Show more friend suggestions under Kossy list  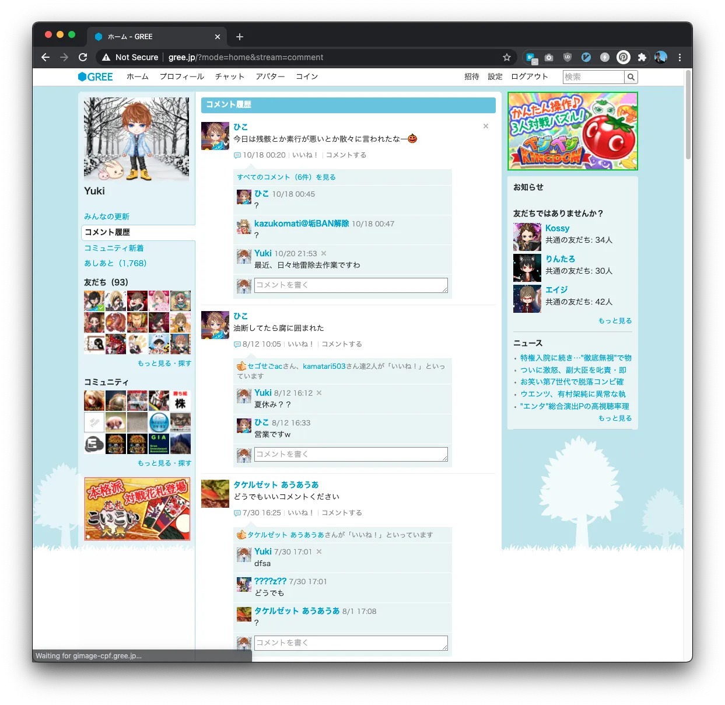615,321
